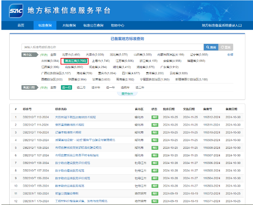Select the 近三年 date filter
The width and height of the screenshot is (253, 205).
coord(140,88)
